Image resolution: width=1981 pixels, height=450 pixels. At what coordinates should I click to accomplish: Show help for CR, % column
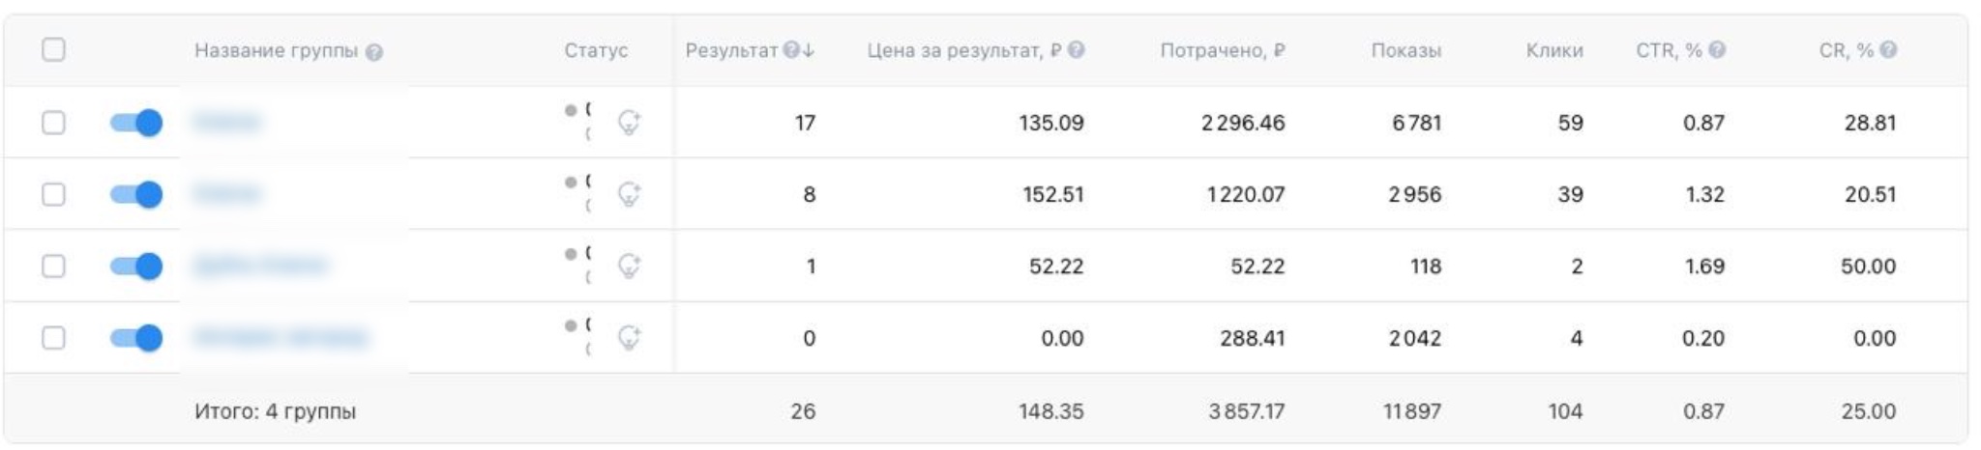[1888, 50]
